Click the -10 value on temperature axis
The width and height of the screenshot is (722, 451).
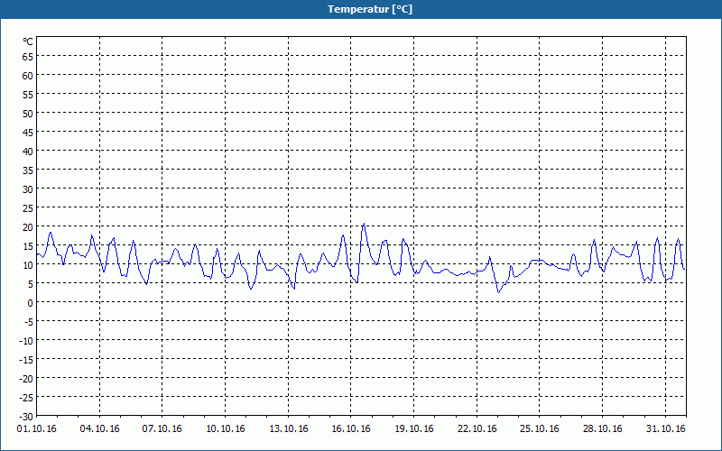pos(26,341)
